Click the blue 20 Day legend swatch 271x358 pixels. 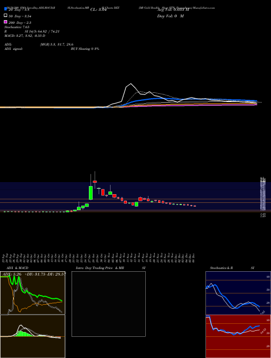(6, 9)
